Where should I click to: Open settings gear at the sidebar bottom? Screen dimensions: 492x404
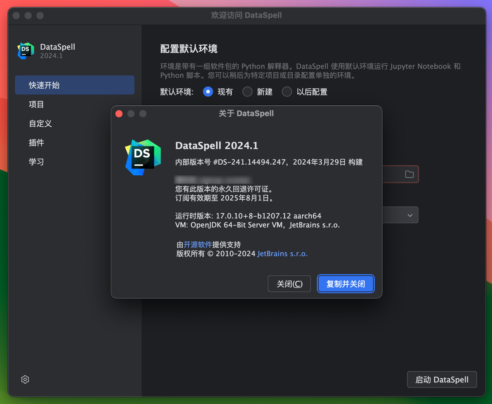coord(25,379)
